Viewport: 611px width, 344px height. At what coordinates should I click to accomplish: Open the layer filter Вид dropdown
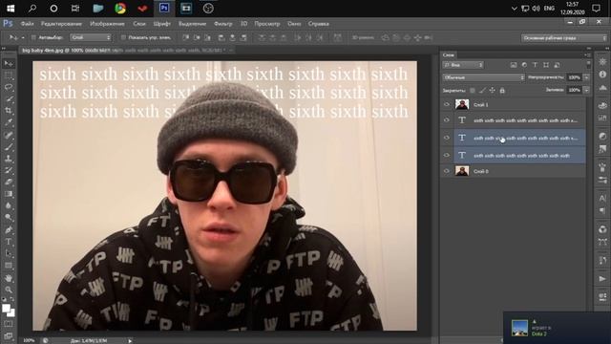[463, 65]
